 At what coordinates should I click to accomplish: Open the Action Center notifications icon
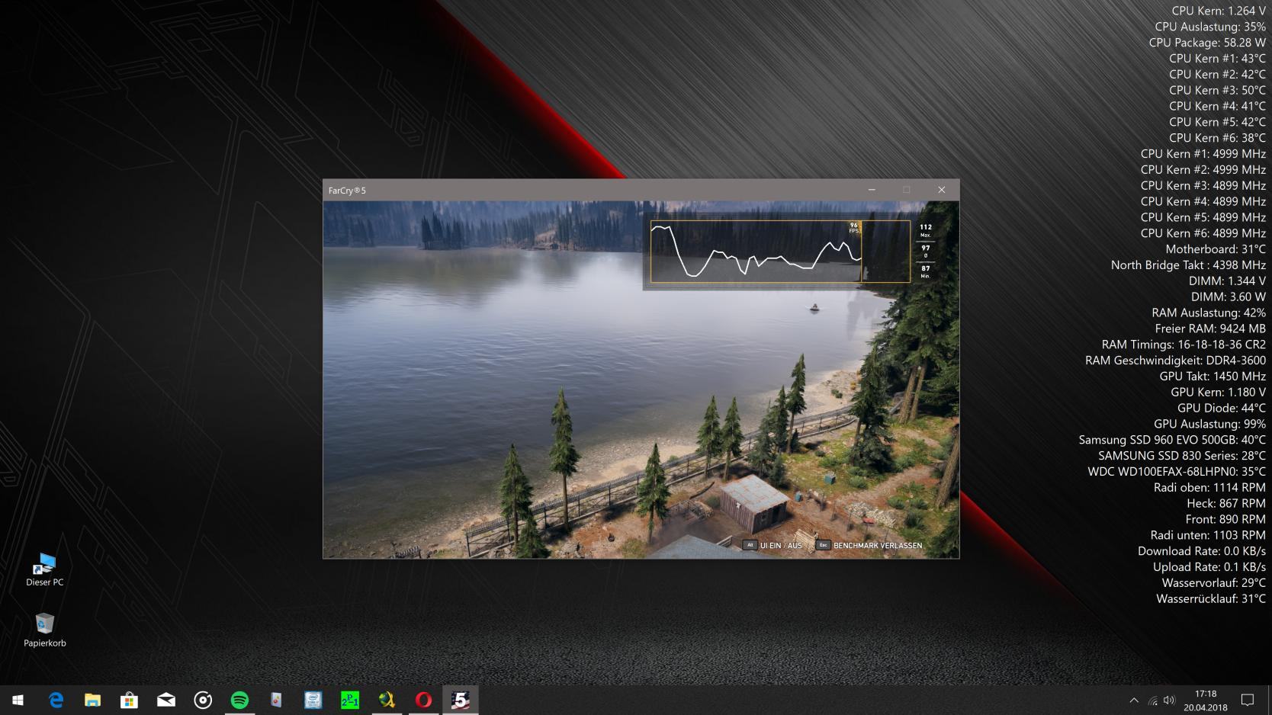click(1248, 700)
